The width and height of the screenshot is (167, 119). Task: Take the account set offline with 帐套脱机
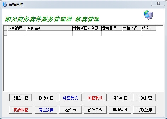click(70, 98)
